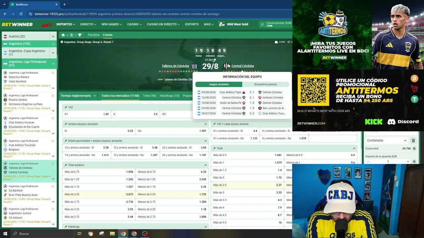Select Menos de 0.75 at 6.25
Viewport: 424px width, 238px height.
point(172,172)
